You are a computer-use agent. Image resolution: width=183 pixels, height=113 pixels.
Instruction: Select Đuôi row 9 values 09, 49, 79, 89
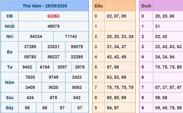click(168, 108)
